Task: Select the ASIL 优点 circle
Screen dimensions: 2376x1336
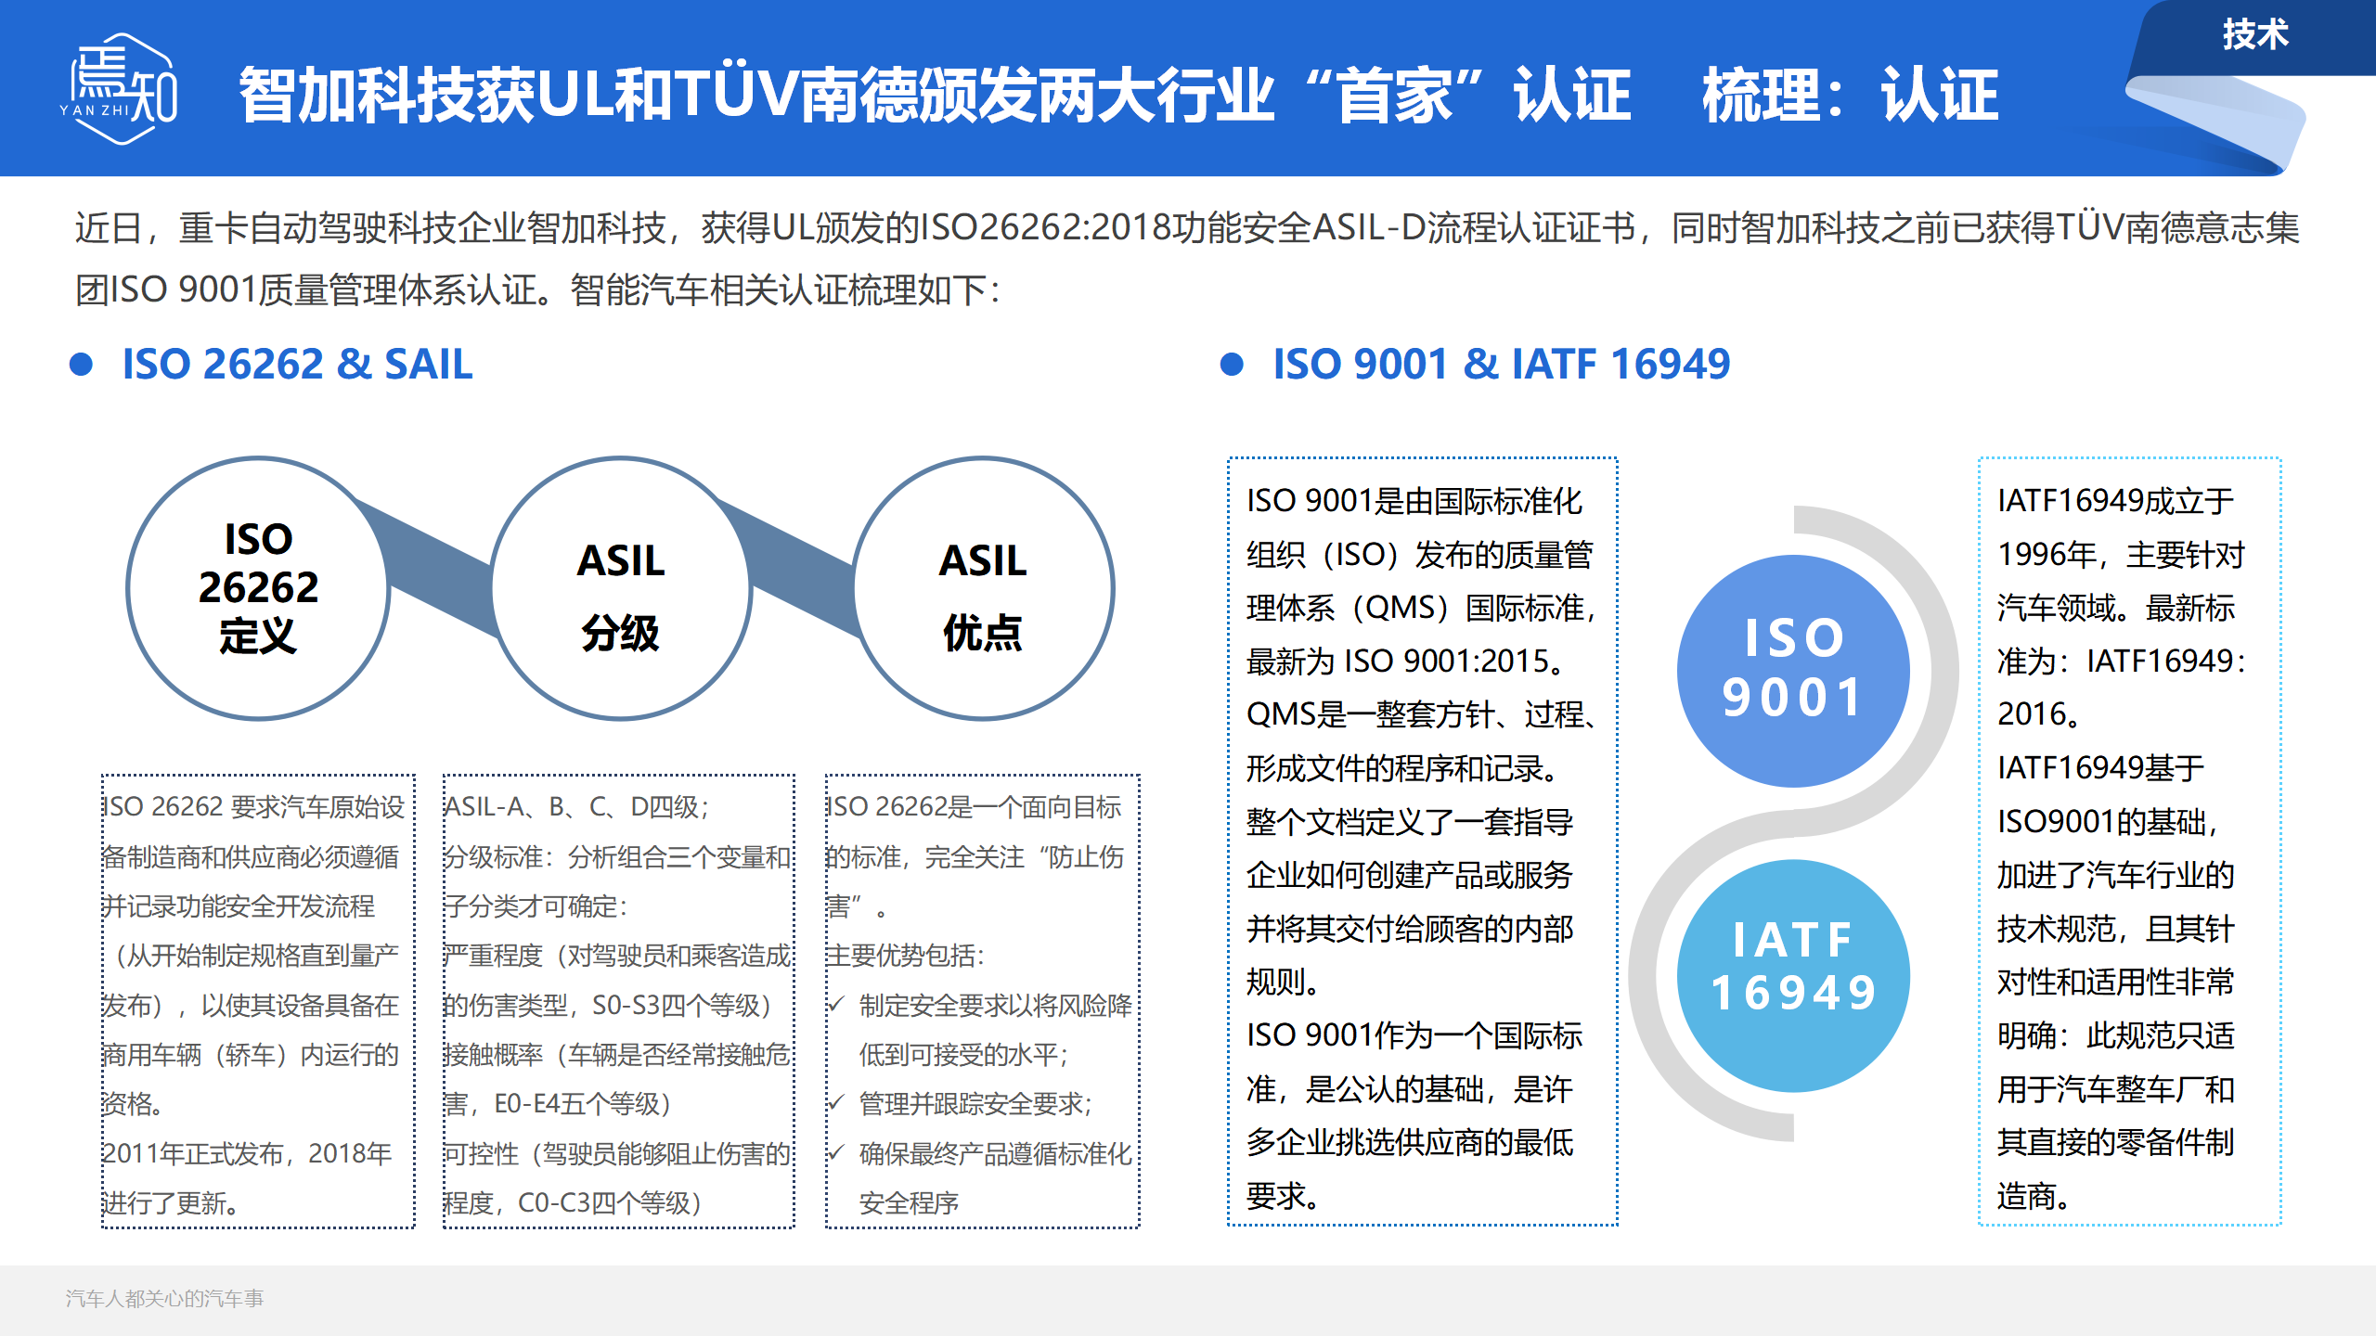Action: (982, 587)
